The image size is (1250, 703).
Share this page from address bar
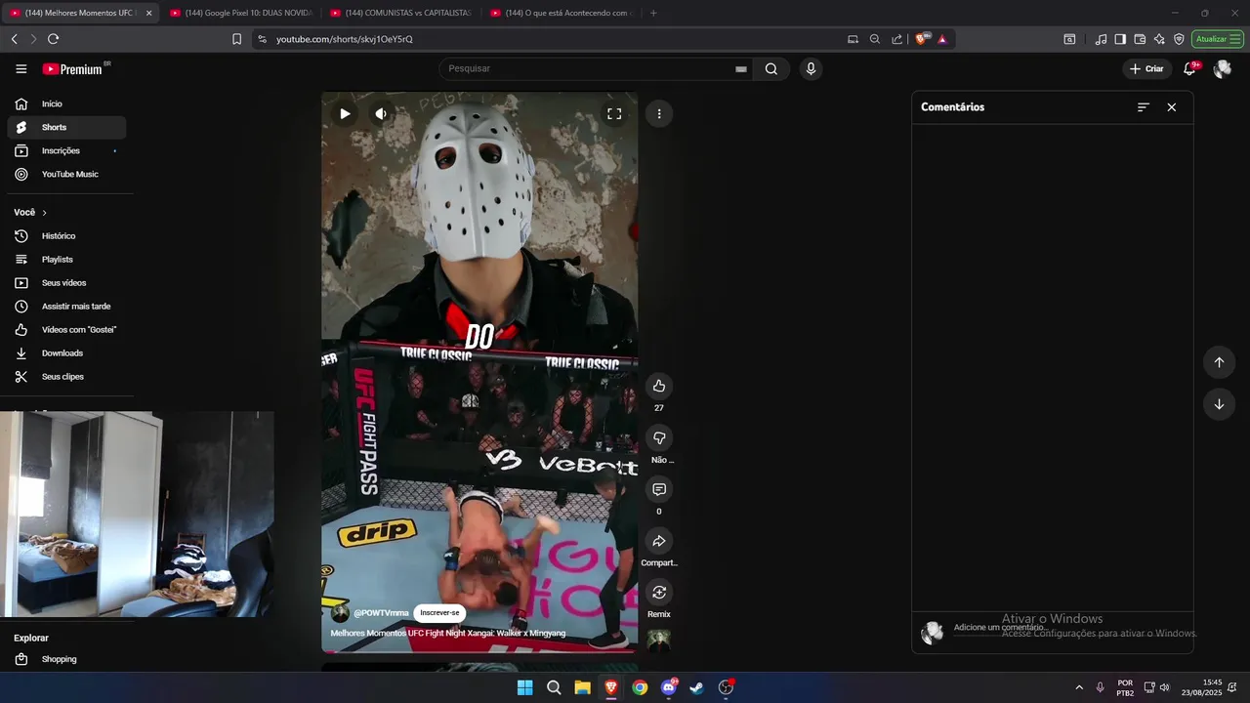pyautogui.click(x=897, y=39)
